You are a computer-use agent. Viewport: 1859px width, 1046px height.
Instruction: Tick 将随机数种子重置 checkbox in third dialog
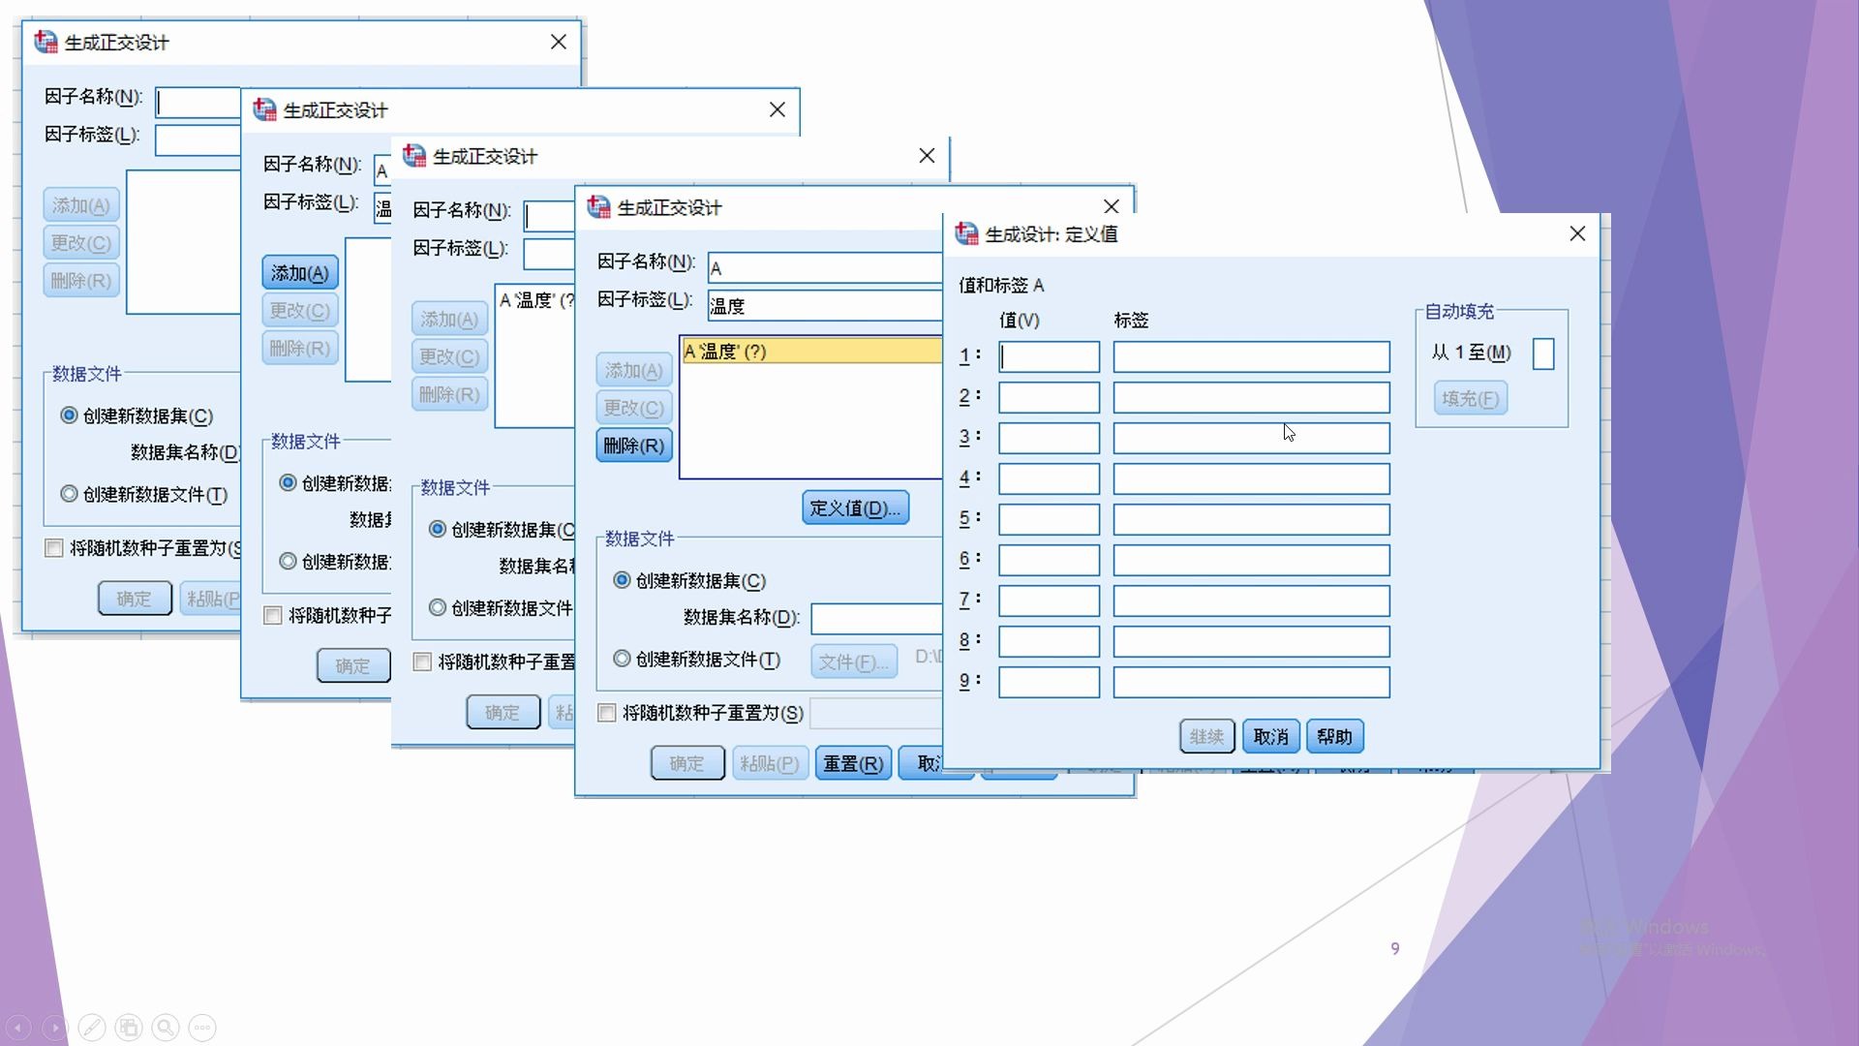[x=422, y=661]
